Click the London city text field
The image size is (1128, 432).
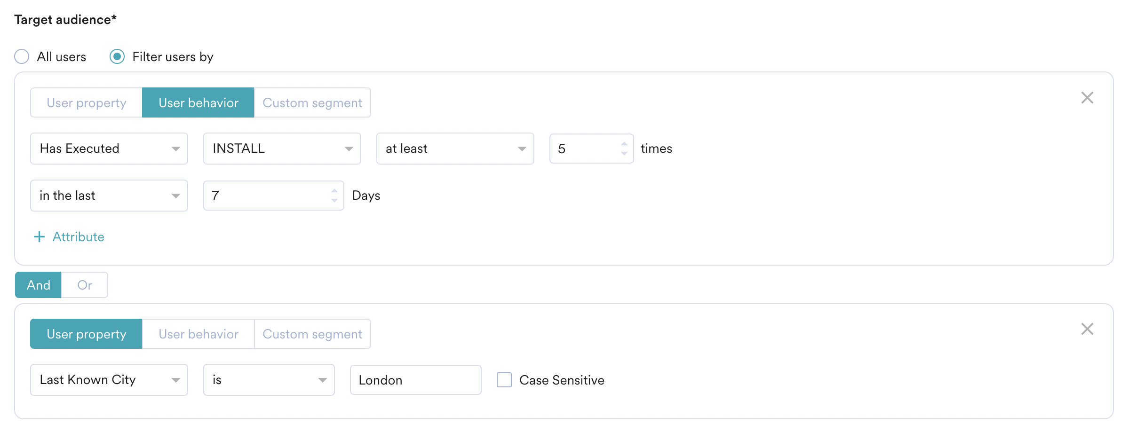point(416,380)
